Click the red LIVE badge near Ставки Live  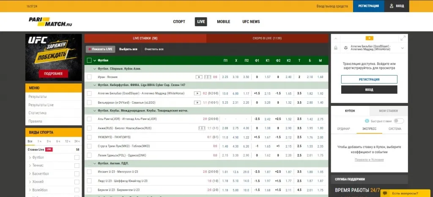[49, 149]
